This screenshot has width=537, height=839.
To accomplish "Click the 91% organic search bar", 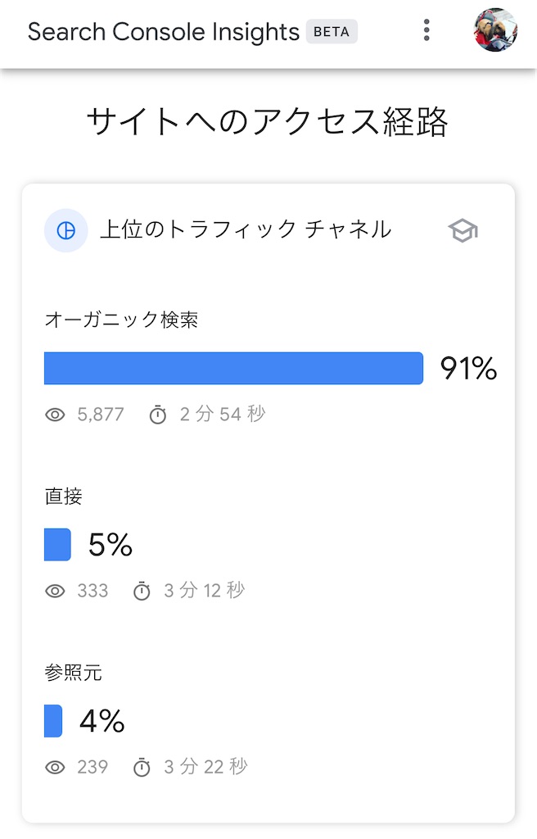I will (x=233, y=369).
